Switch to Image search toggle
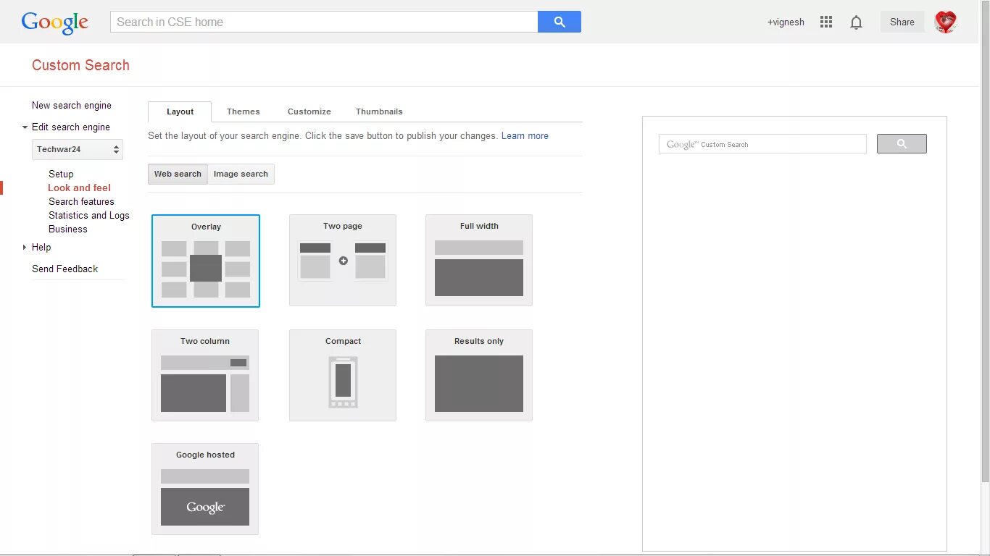The height and width of the screenshot is (556, 990). click(241, 174)
